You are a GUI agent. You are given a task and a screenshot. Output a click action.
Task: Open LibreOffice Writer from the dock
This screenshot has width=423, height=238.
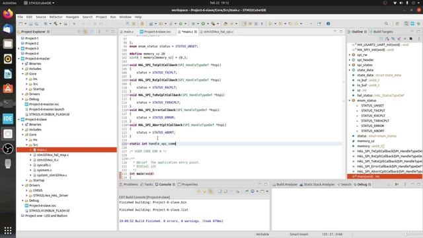pyautogui.click(x=8, y=73)
